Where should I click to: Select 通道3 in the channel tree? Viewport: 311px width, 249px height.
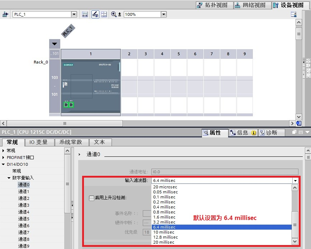click(x=24, y=205)
